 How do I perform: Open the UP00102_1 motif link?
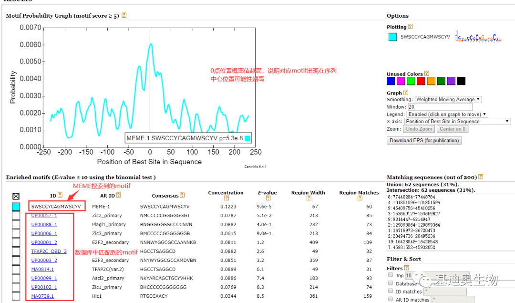(x=44, y=287)
